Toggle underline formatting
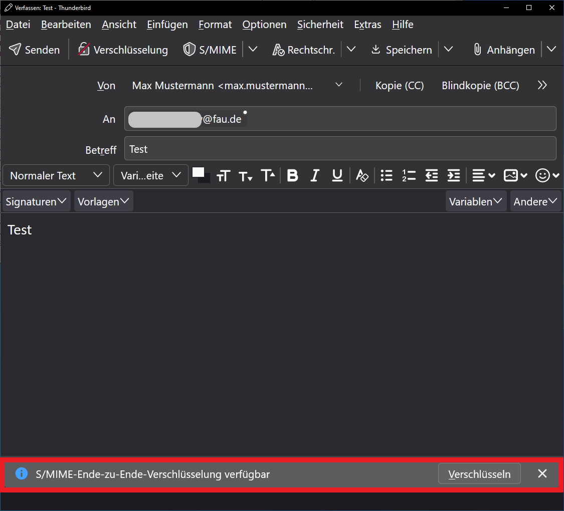 click(337, 175)
